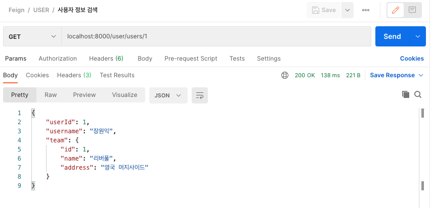Click the 138 ms response time
Screen dimensions: 431x208
(x=330, y=75)
